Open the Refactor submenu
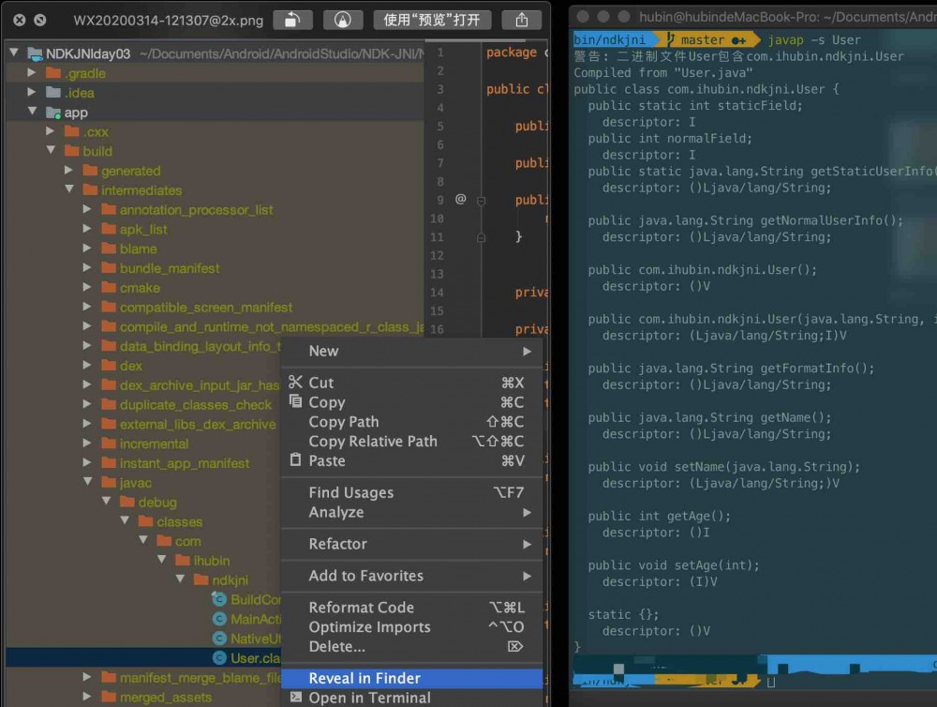 coord(338,544)
